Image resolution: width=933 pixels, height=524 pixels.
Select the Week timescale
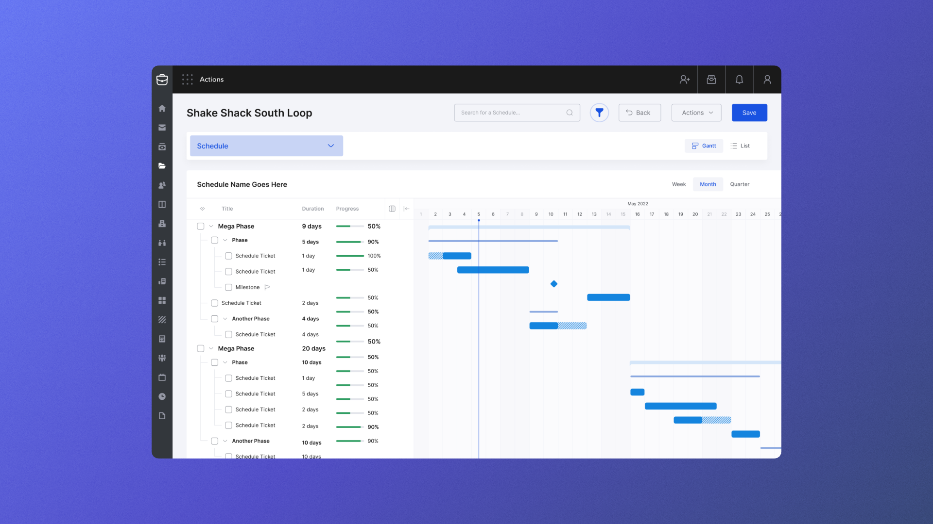click(x=679, y=184)
